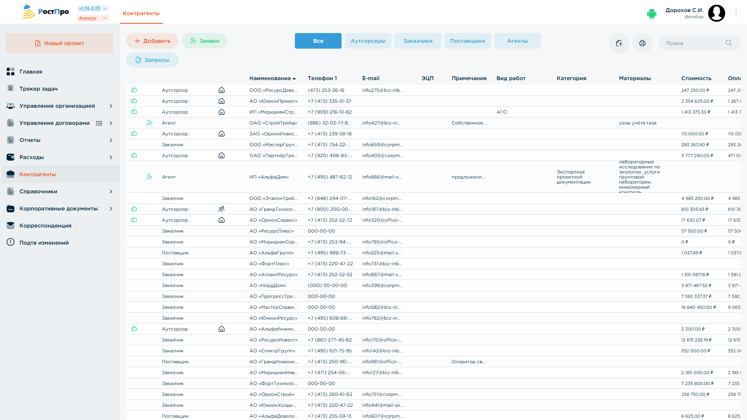Click group icon in АО «ГрандТехнол...» row
The height and width of the screenshot is (420, 747).
coord(221,209)
